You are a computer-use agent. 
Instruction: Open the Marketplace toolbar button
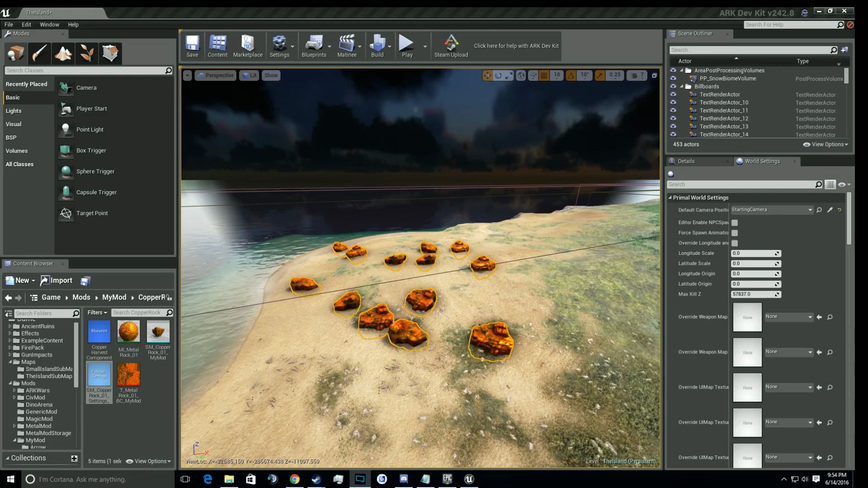click(x=248, y=46)
